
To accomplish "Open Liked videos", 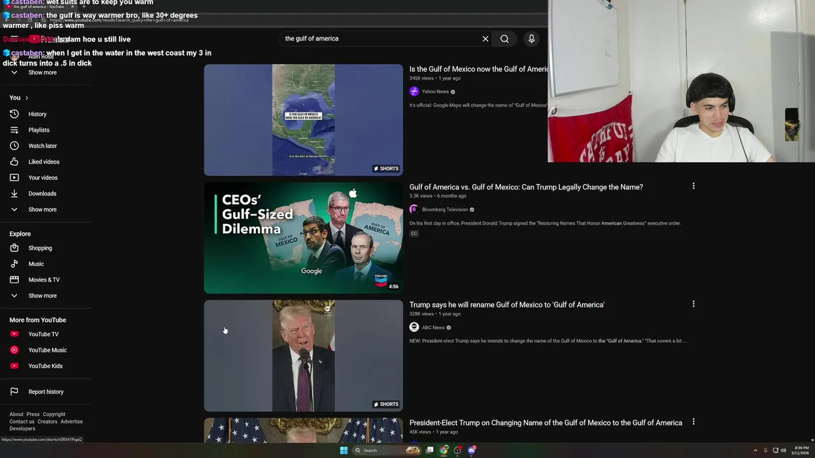I will point(44,162).
